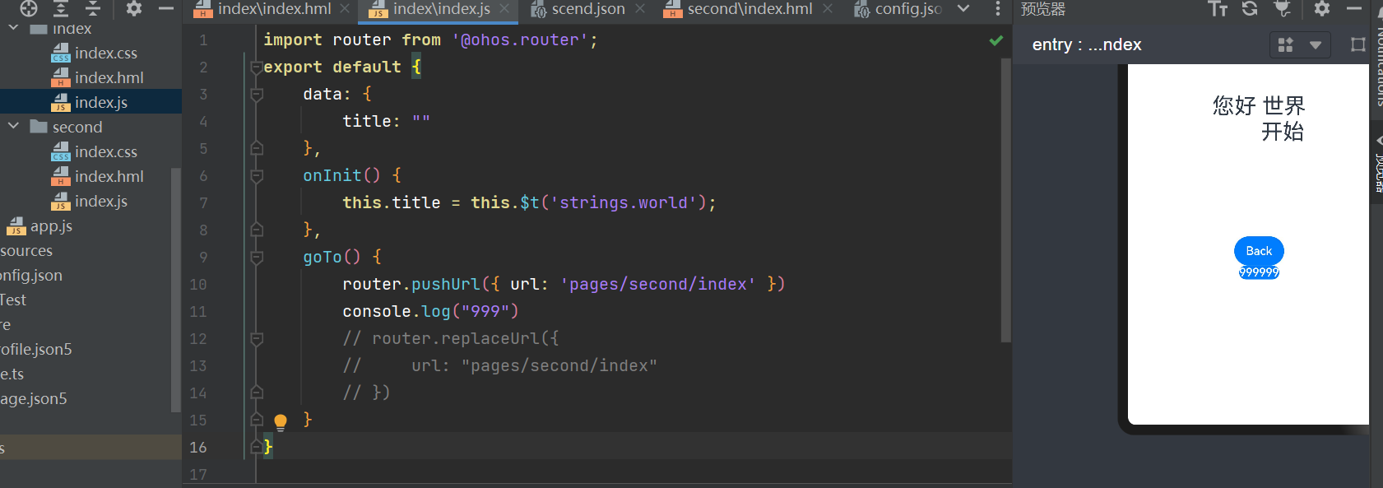This screenshot has width=1383, height=488.
Task: Open index.css under the index folder
Action: (x=105, y=53)
